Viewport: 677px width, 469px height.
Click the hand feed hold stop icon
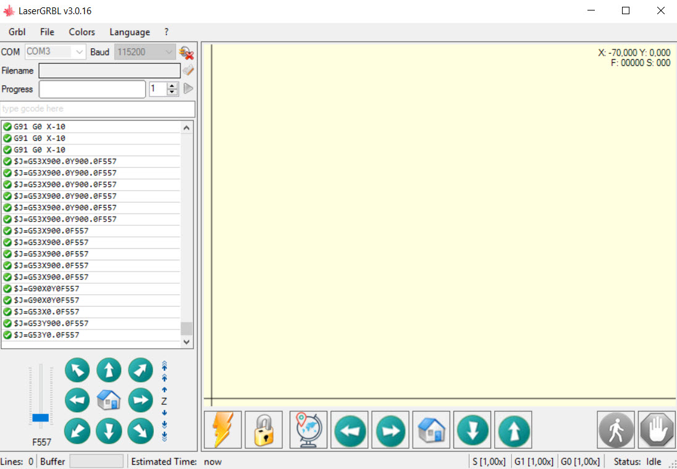(657, 430)
